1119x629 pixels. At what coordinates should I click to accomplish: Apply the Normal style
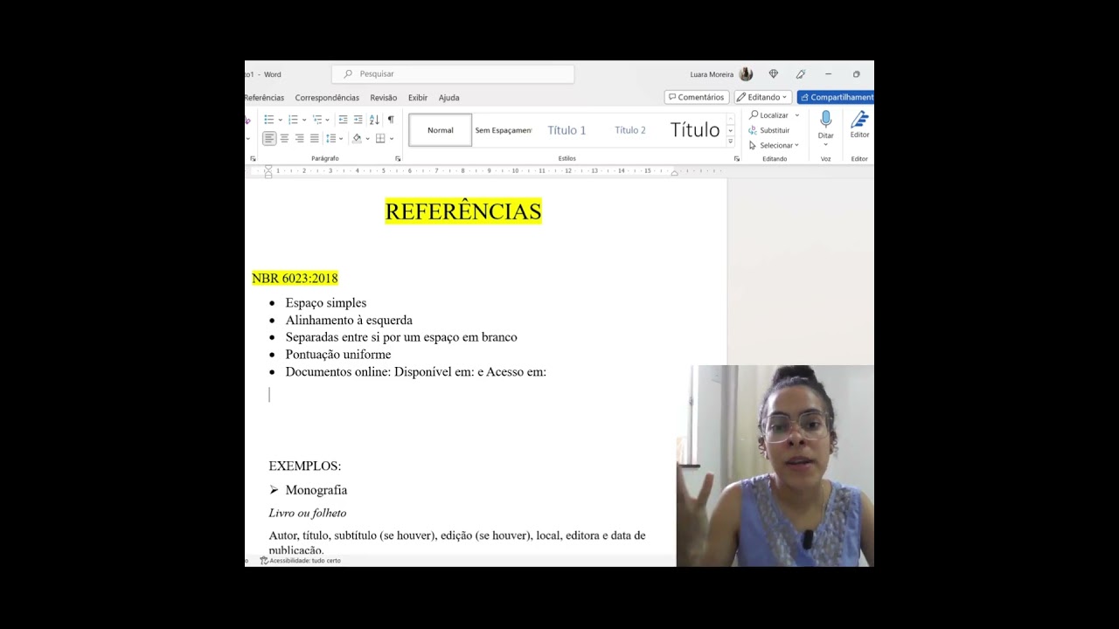pos(441,130)
